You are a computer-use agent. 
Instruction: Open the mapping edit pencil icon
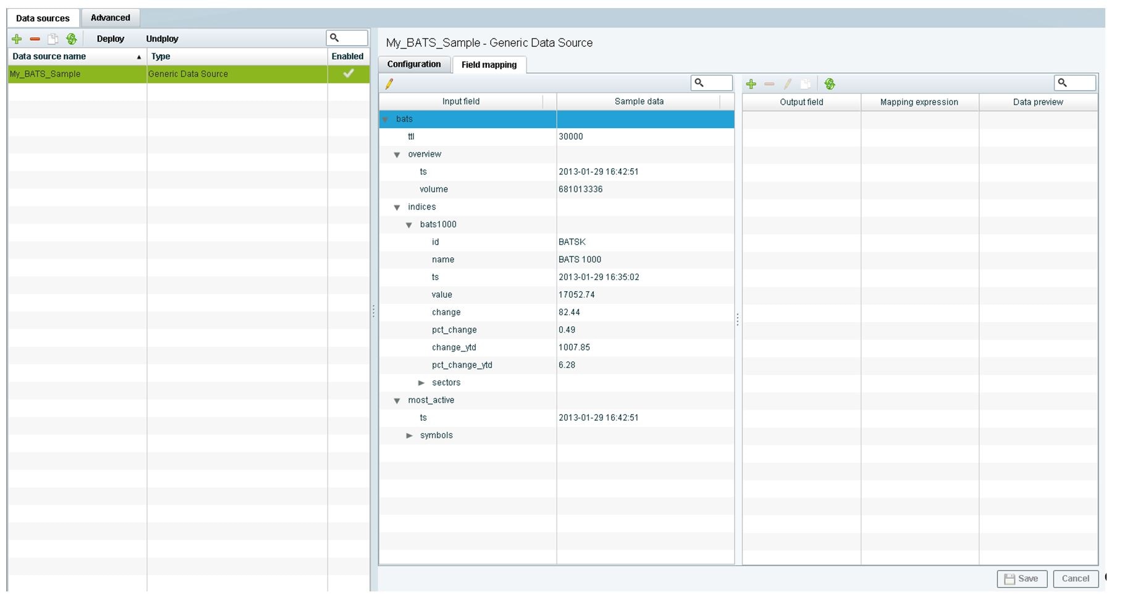[x=788, y=84]
